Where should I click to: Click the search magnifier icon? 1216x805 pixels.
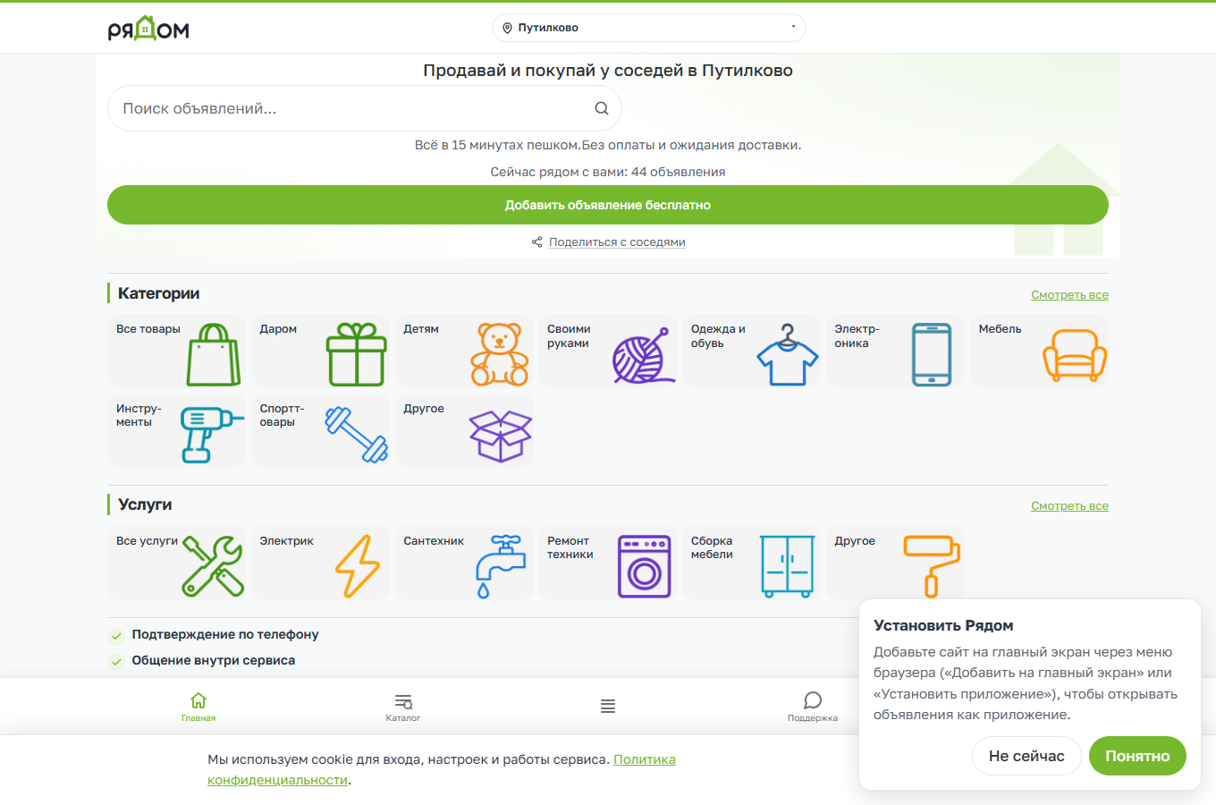tap(602, 108)
